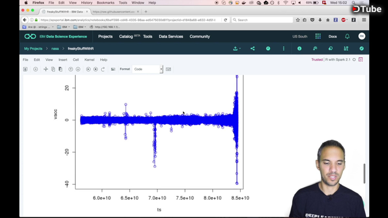Open the nasa project breadcrumb
Viewport: 388px width, 218px height.
coord(55,48)
